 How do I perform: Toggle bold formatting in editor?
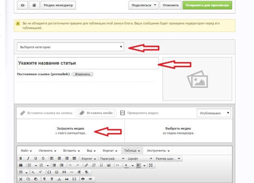pos(21,158)
